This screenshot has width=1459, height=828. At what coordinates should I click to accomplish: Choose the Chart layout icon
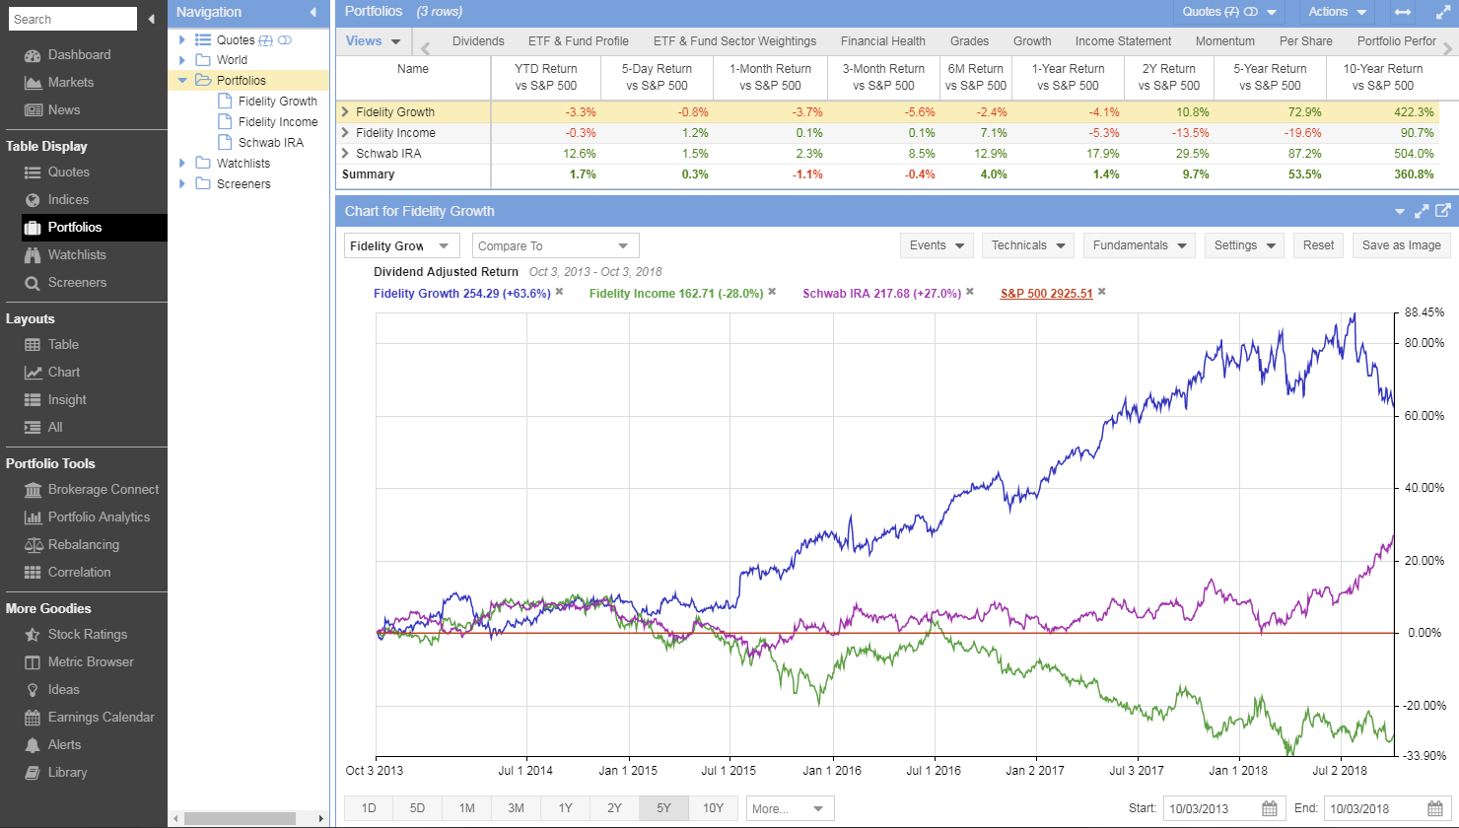(x=32, y=373)
